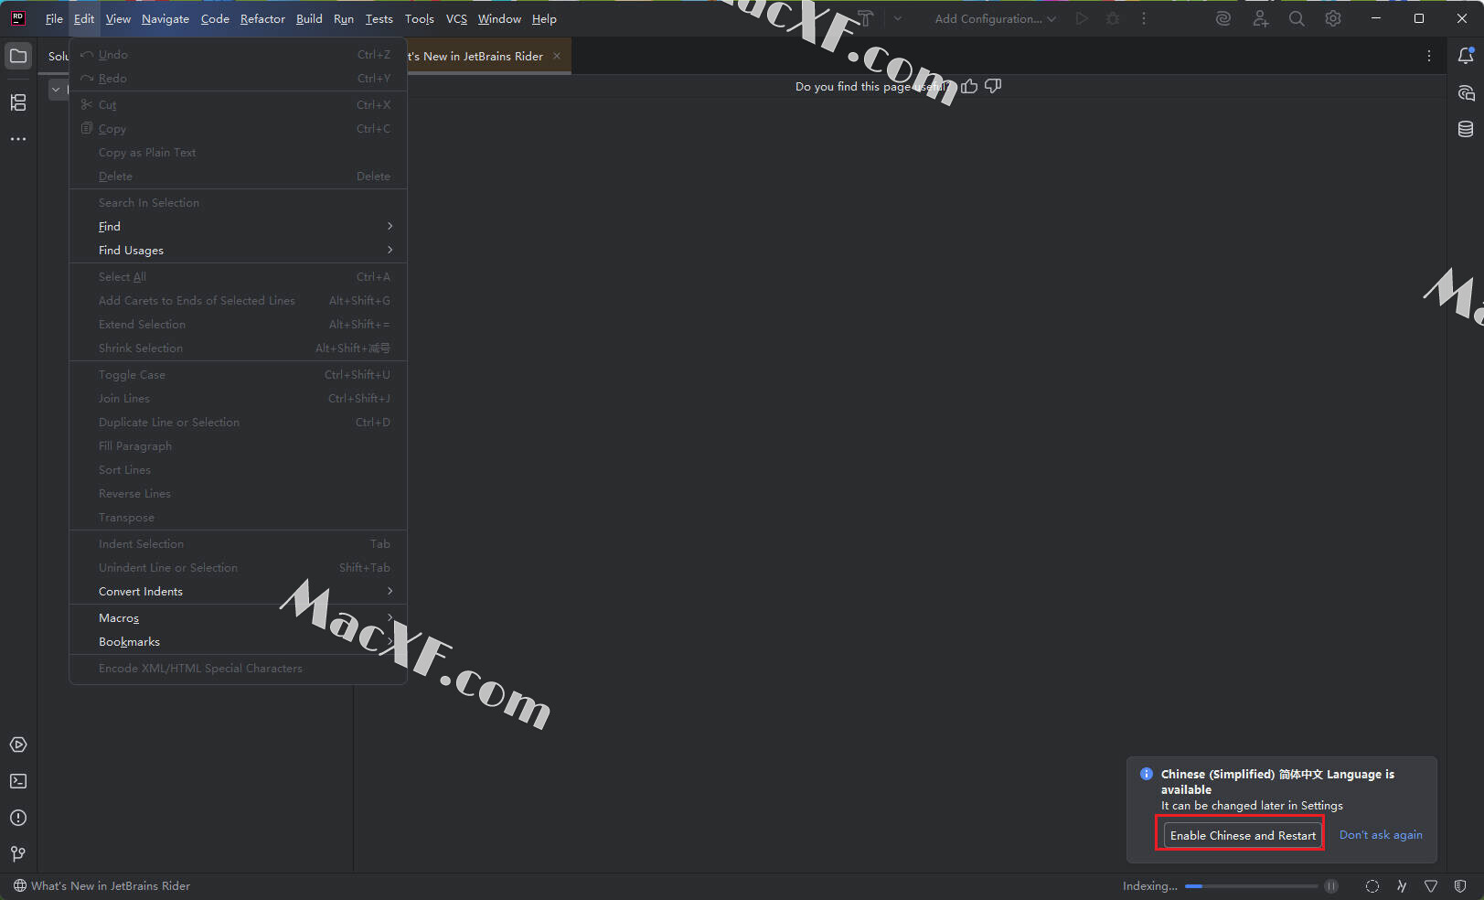Give thumbs down feedback on page
Viewport: 1484px width, 900px height.
pos(993,86)
